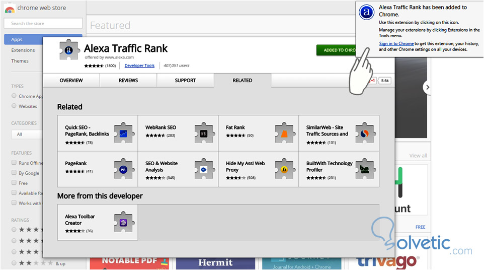Click the Sign in to Chrome link
484x270 pixels.
tap(396, 43)
